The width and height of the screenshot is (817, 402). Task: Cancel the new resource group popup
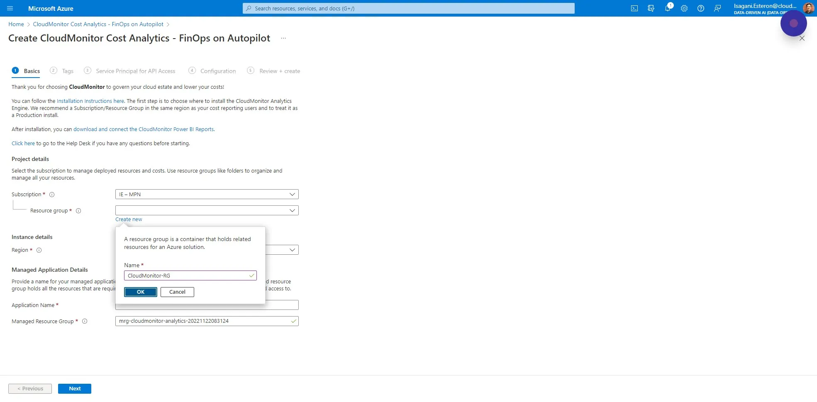[177, 292]
